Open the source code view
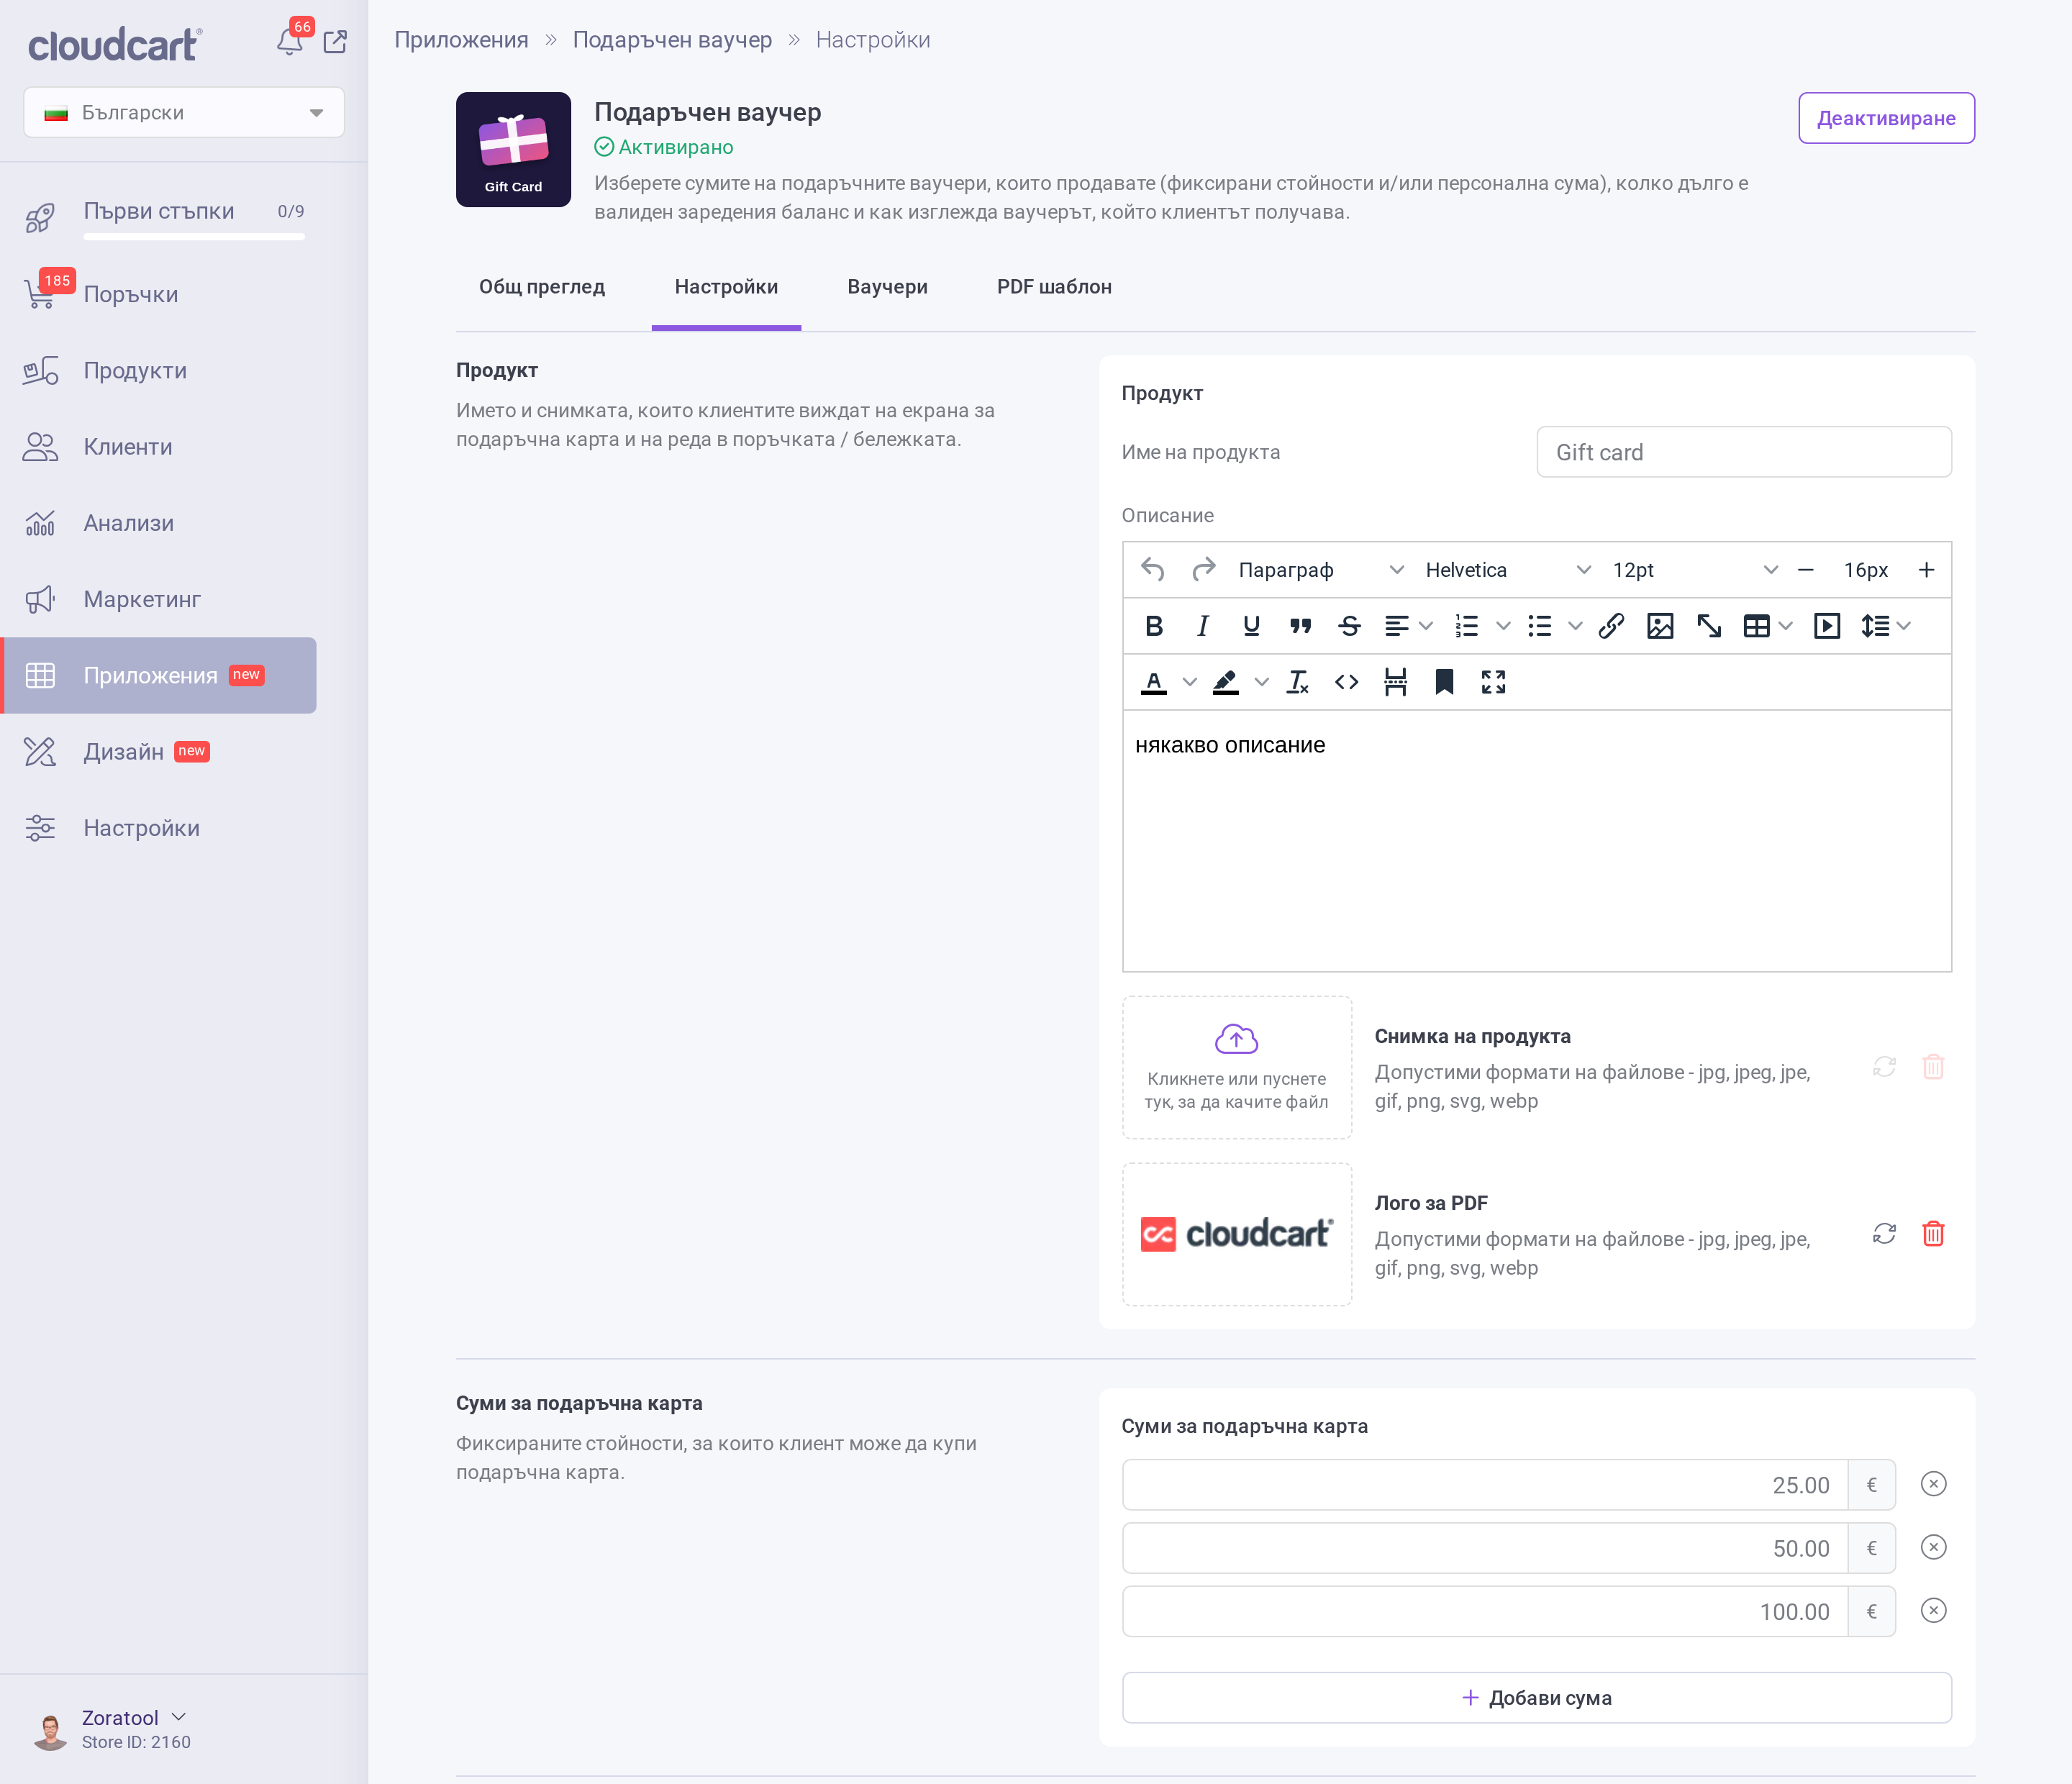The image size is (2072, 1784). [x=1347, y=682]
